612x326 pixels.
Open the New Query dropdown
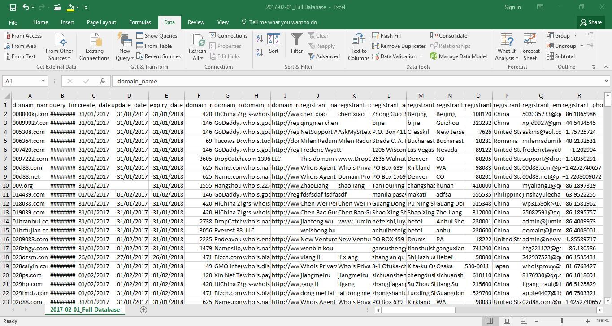pyautogui.click(x=124, y=46)
